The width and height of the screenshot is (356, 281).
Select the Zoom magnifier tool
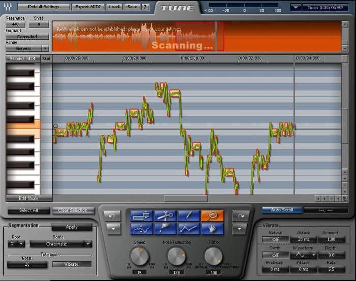tap(212, 216)
